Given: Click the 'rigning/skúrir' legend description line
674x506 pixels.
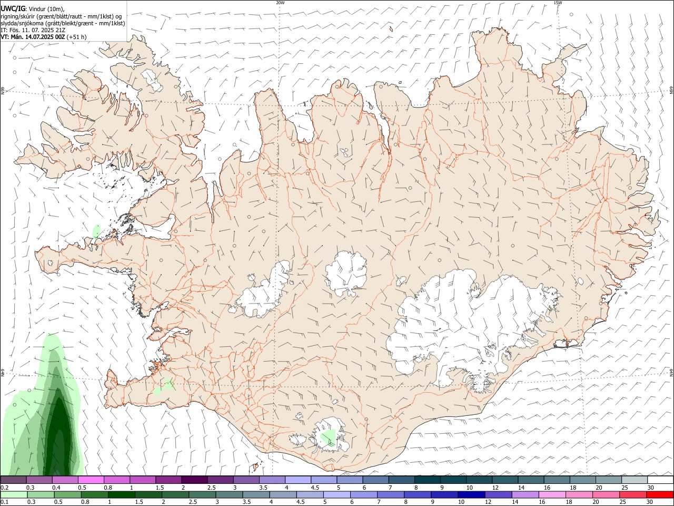Looking at the screenshot, I should click(x=61, y=16).
